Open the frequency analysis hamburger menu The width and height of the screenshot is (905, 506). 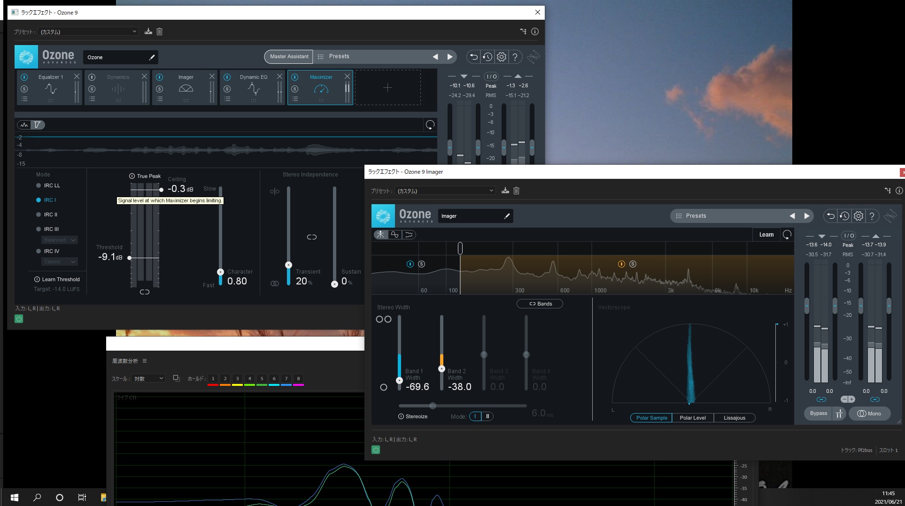tap(145, 361)
